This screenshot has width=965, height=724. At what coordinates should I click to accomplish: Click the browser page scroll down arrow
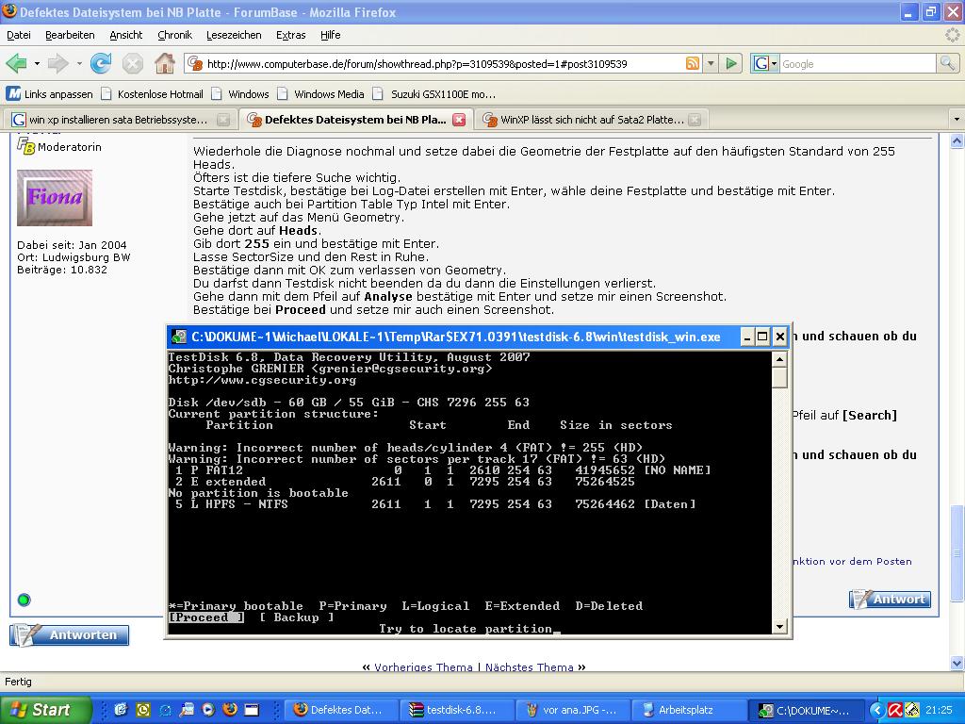coord(957,663)
